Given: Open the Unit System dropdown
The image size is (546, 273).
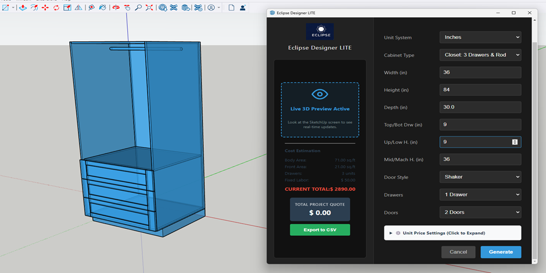Looking at the screenshot, I should click(480, 37).
